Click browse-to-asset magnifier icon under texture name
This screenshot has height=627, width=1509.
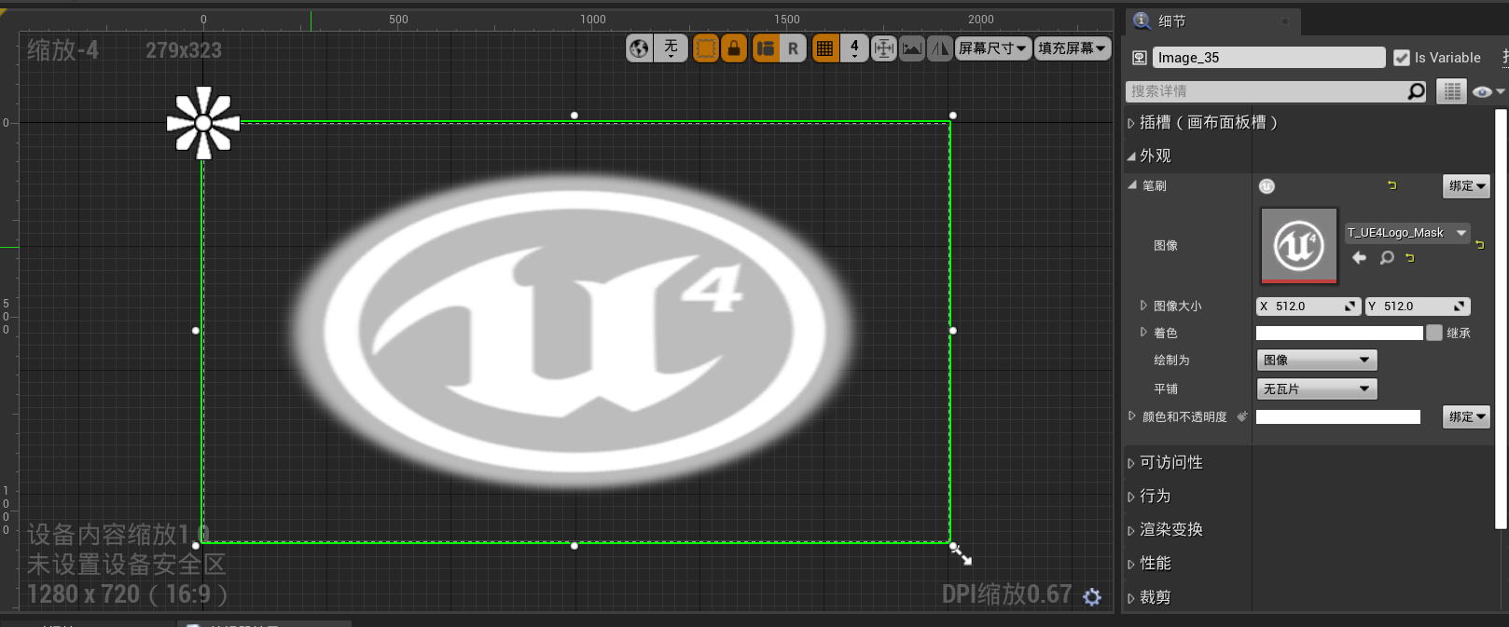pos(1387,257)
